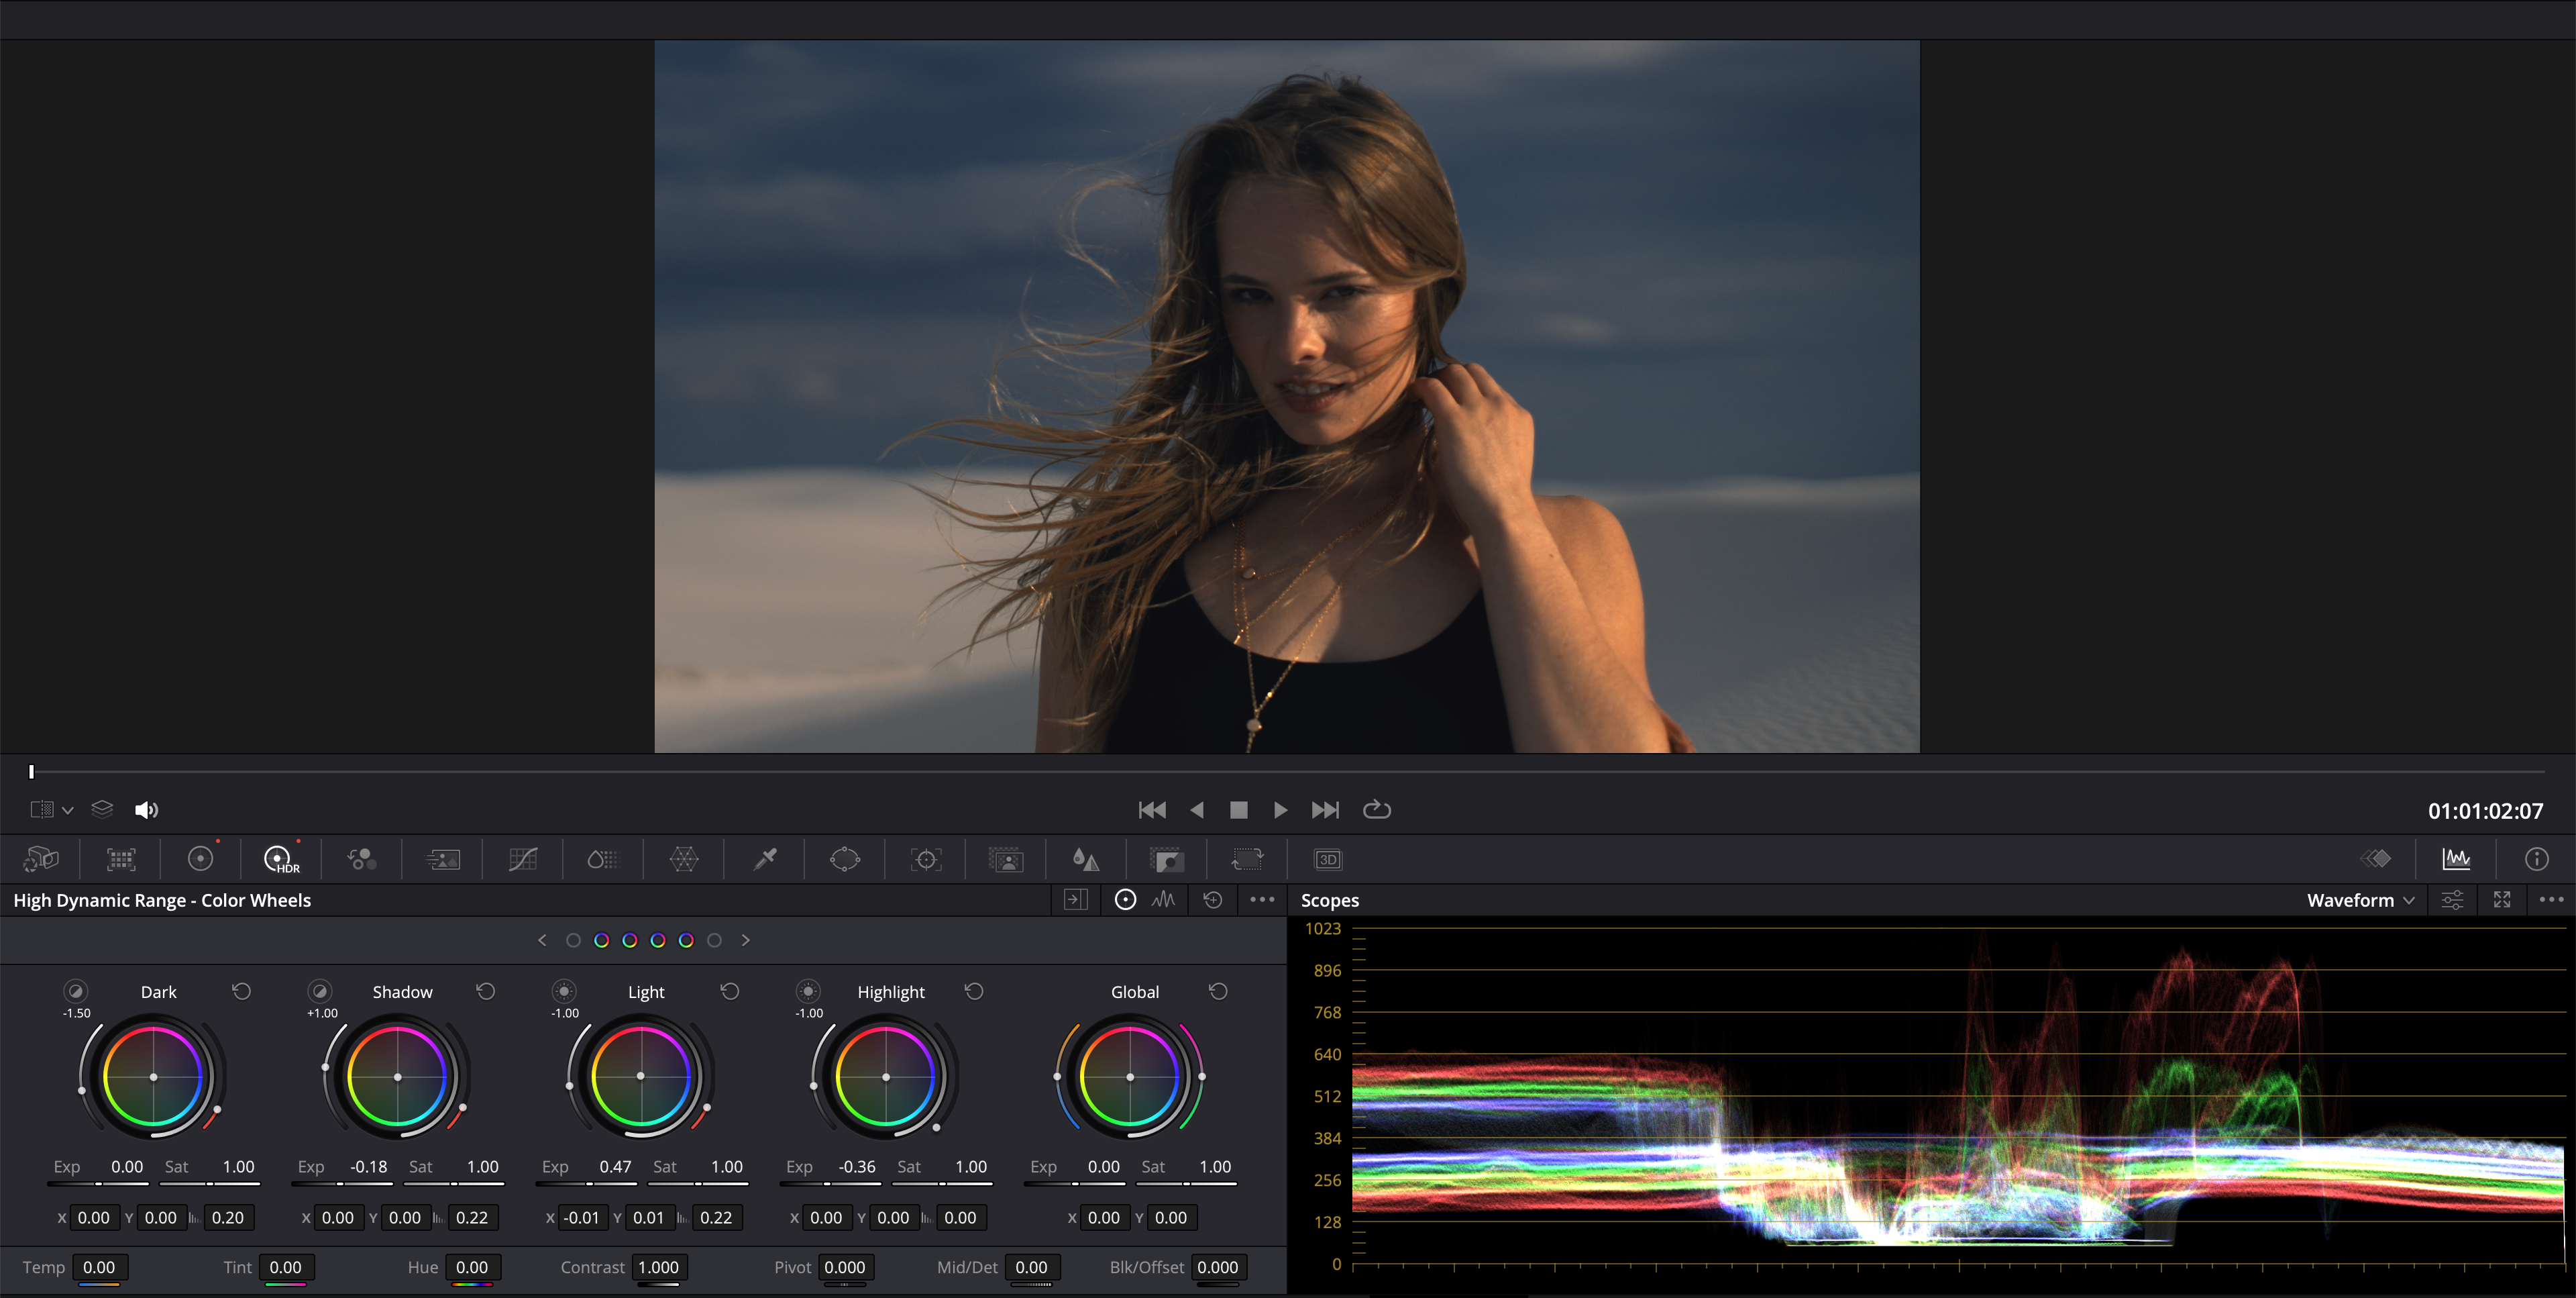Open the Tracker palette
2576x1298 pixels.
(x=926, y=858)
